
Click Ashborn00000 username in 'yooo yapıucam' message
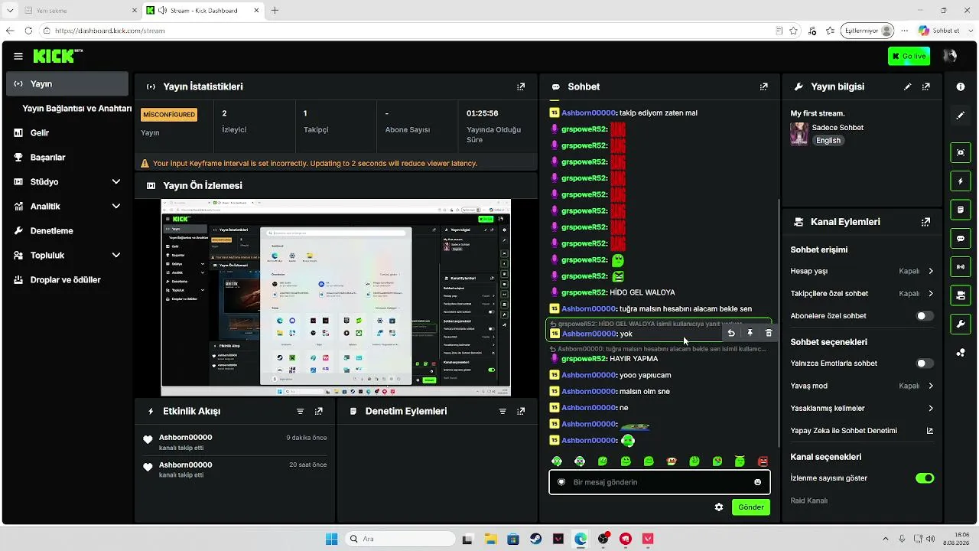pyautogui.click(x=589, y=375)
